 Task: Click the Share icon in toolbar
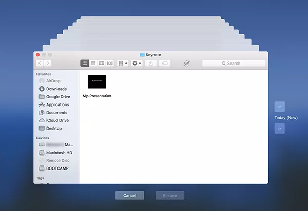coord(151,63)
